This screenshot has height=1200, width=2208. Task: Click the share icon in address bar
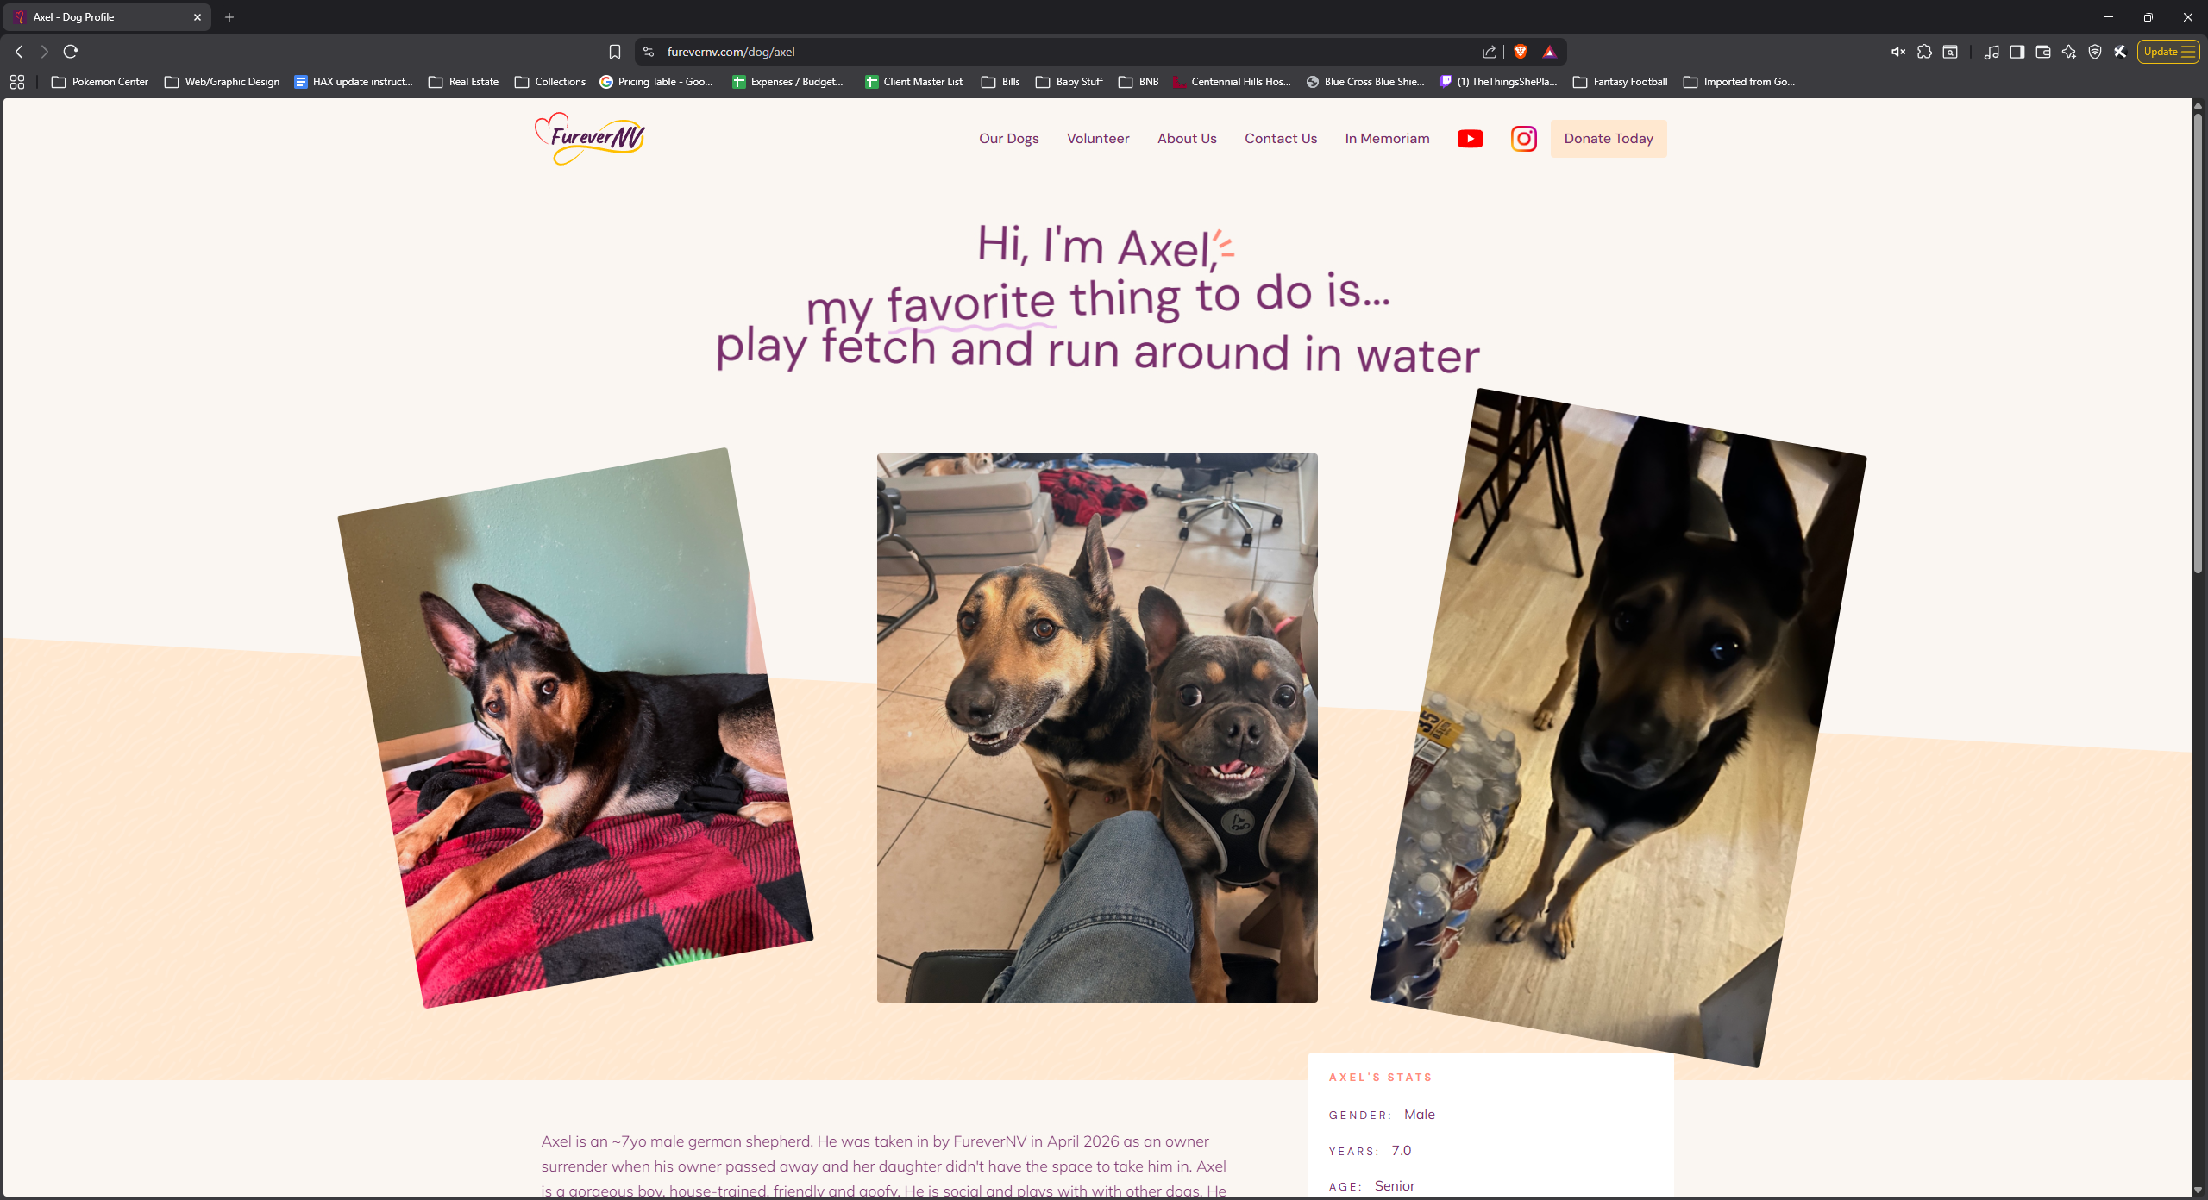[x=1489, y=52]
